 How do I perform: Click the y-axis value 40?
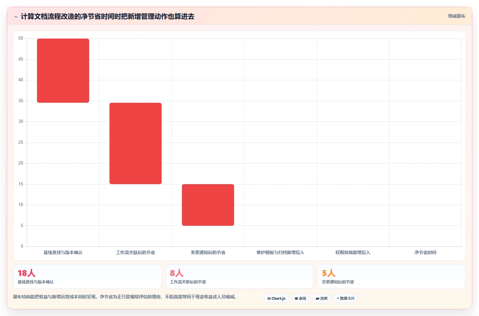pyautogui.click(x=21, y=80)
